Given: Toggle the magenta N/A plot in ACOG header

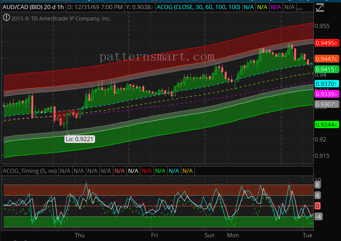Looking at the screenshot, I should [276, 7].
